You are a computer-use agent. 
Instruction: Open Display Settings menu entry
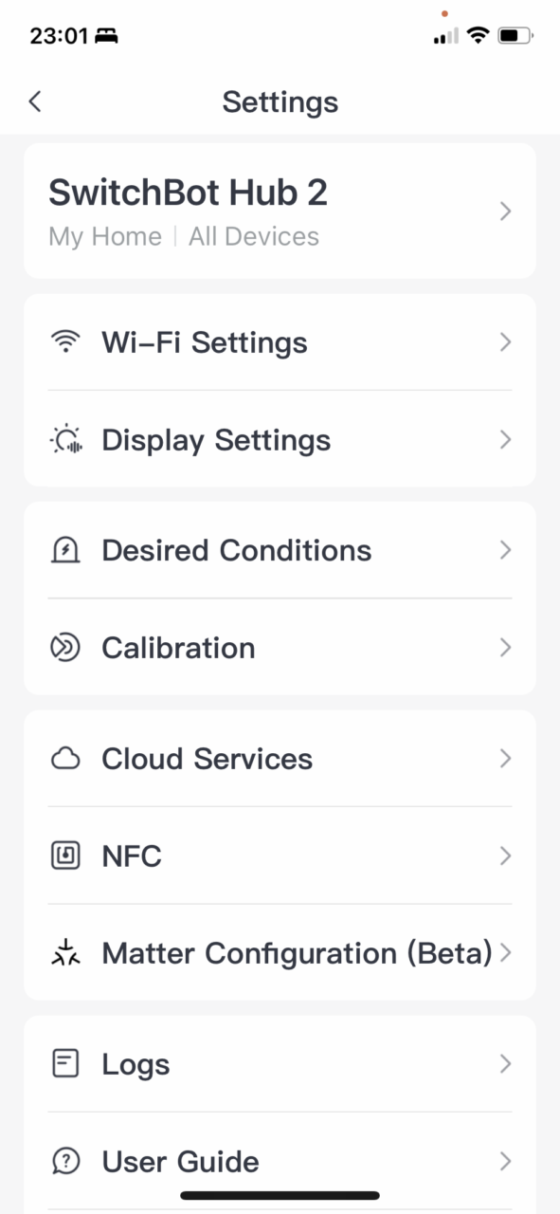280,440
